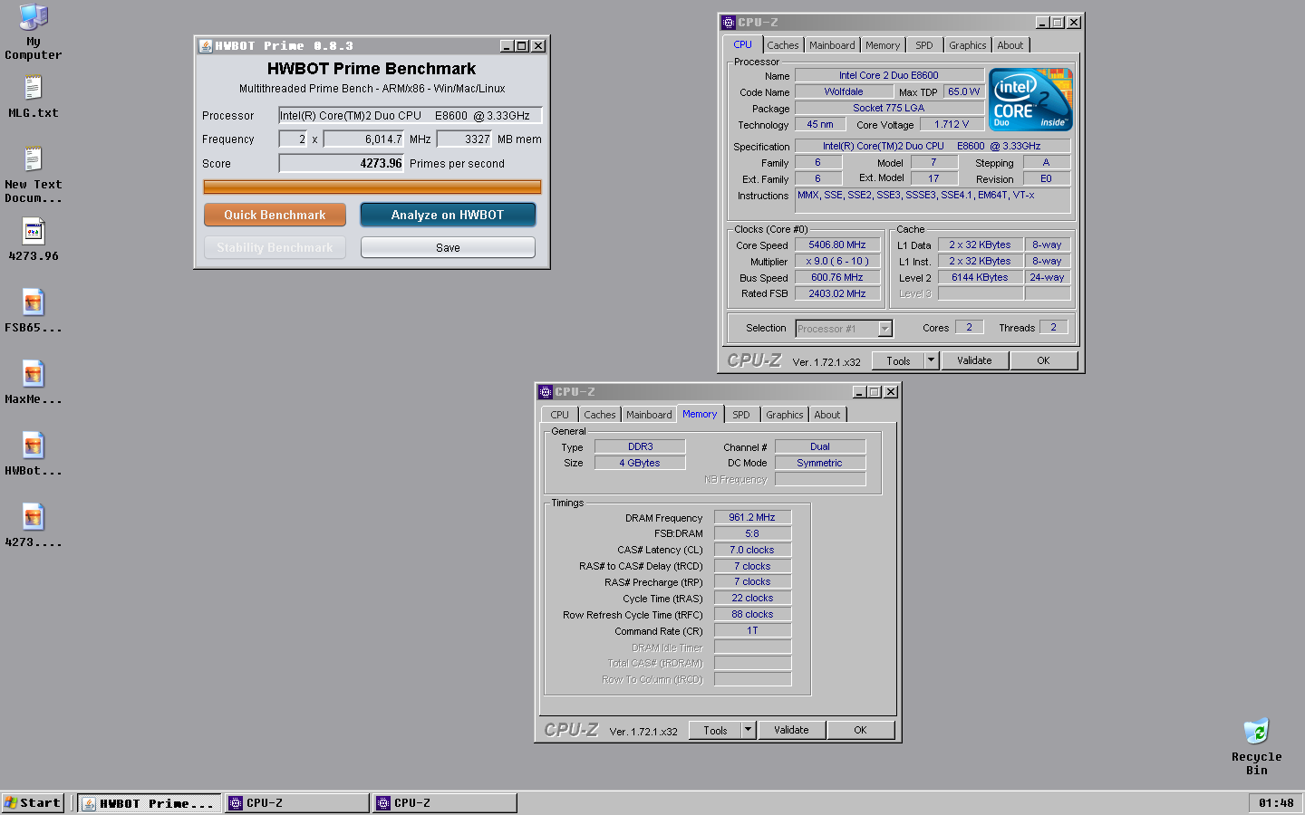Click the Intel Core 2 Duo logo

coord(1030,100)
